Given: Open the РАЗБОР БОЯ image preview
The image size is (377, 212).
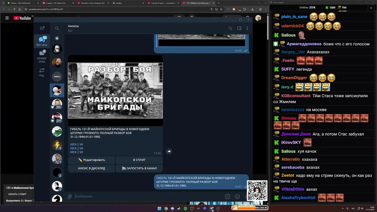Looking at the screenshot, I should pos(115,90).
